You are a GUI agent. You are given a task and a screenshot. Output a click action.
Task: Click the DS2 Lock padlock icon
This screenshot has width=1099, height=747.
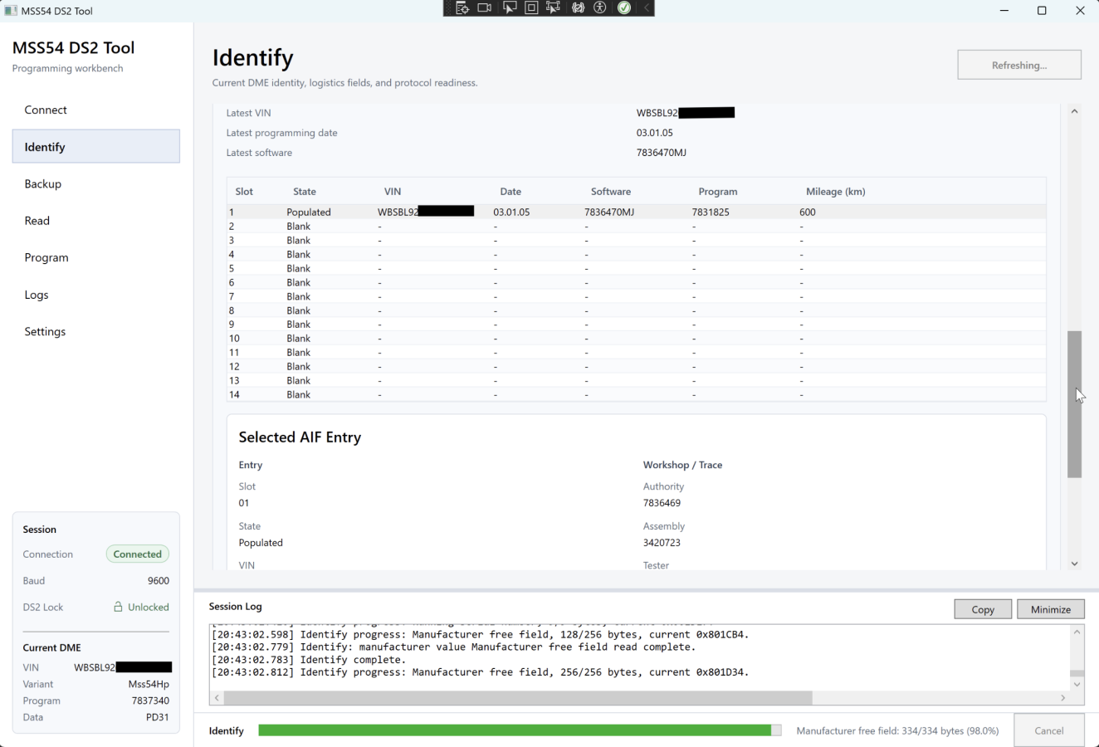coord(118,607)
